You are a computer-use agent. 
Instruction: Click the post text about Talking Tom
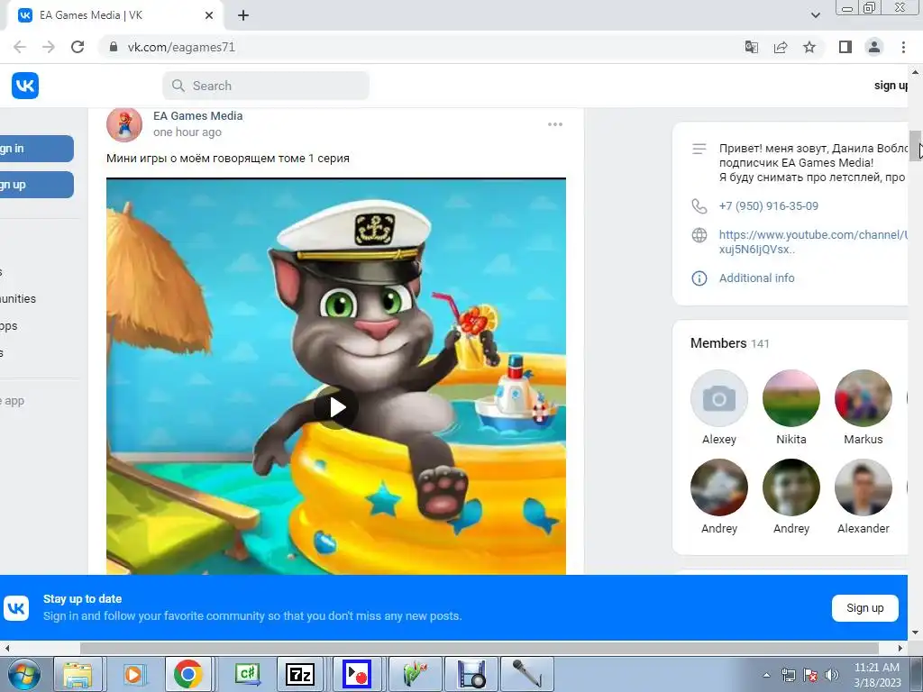[x=228, y=159]
